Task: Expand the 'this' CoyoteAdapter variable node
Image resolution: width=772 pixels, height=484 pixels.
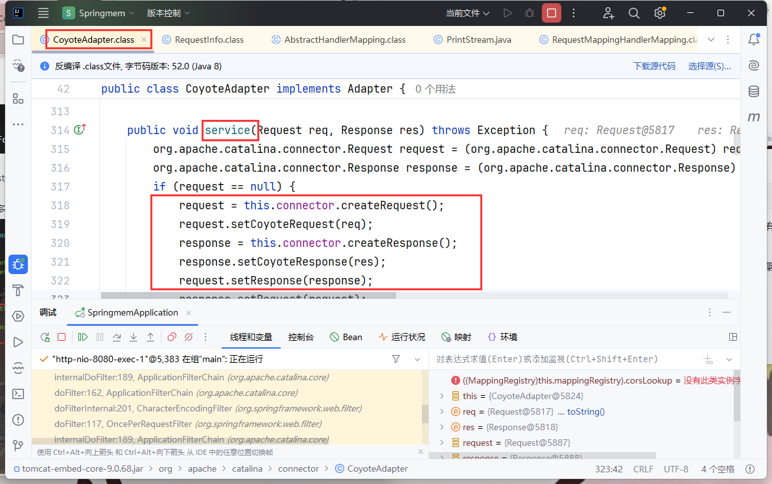Action: [442, 396]
